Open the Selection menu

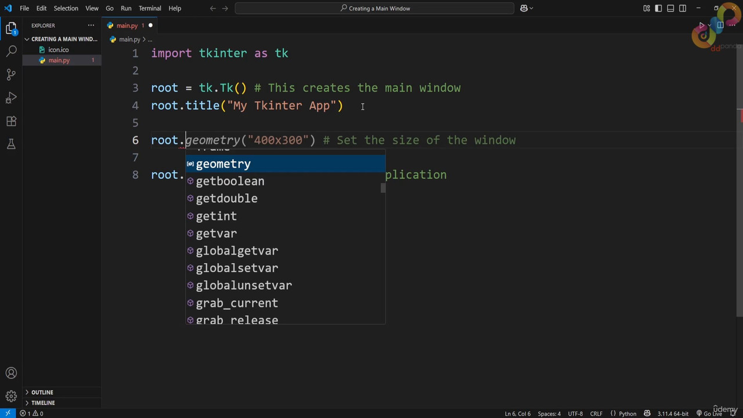coord(66,8)
